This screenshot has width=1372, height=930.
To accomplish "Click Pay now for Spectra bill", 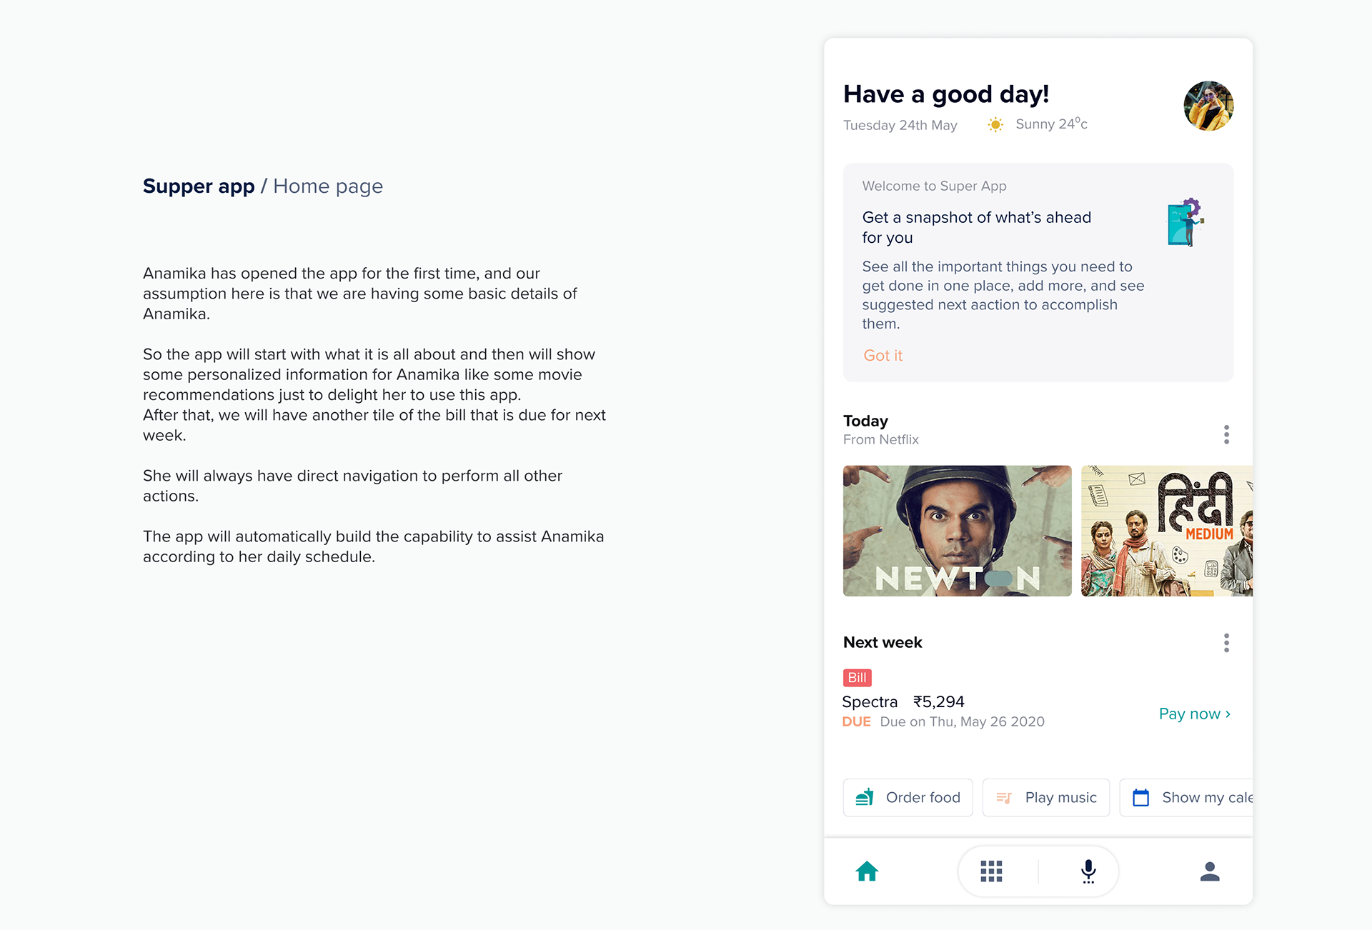I will 1194,714.
